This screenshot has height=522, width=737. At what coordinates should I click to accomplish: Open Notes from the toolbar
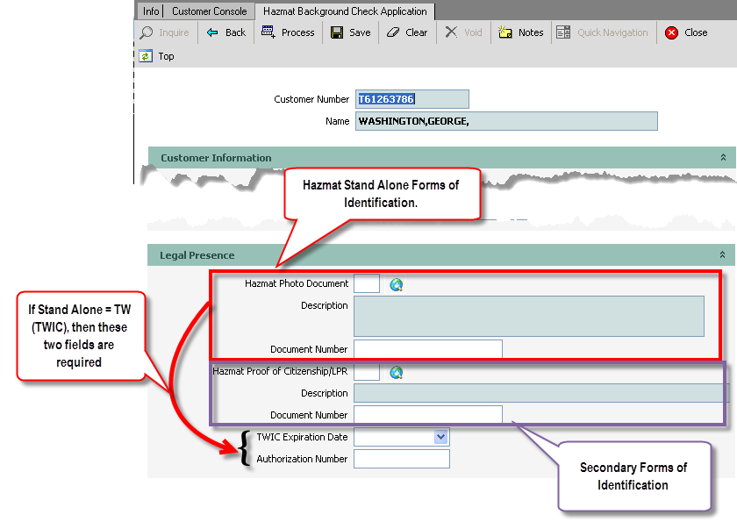tap(520, 32)
